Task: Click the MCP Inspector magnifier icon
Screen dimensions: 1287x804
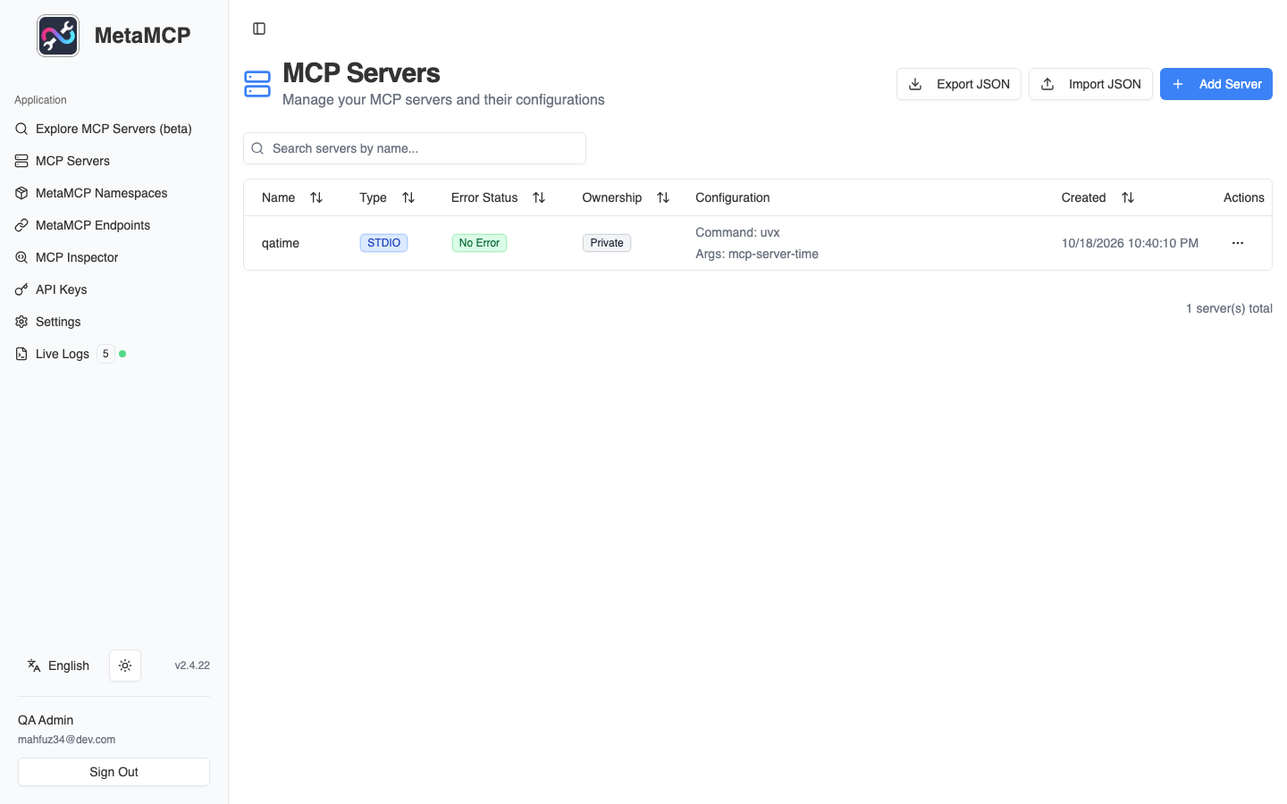Action: pyautogui.click(x=21, y=257)
